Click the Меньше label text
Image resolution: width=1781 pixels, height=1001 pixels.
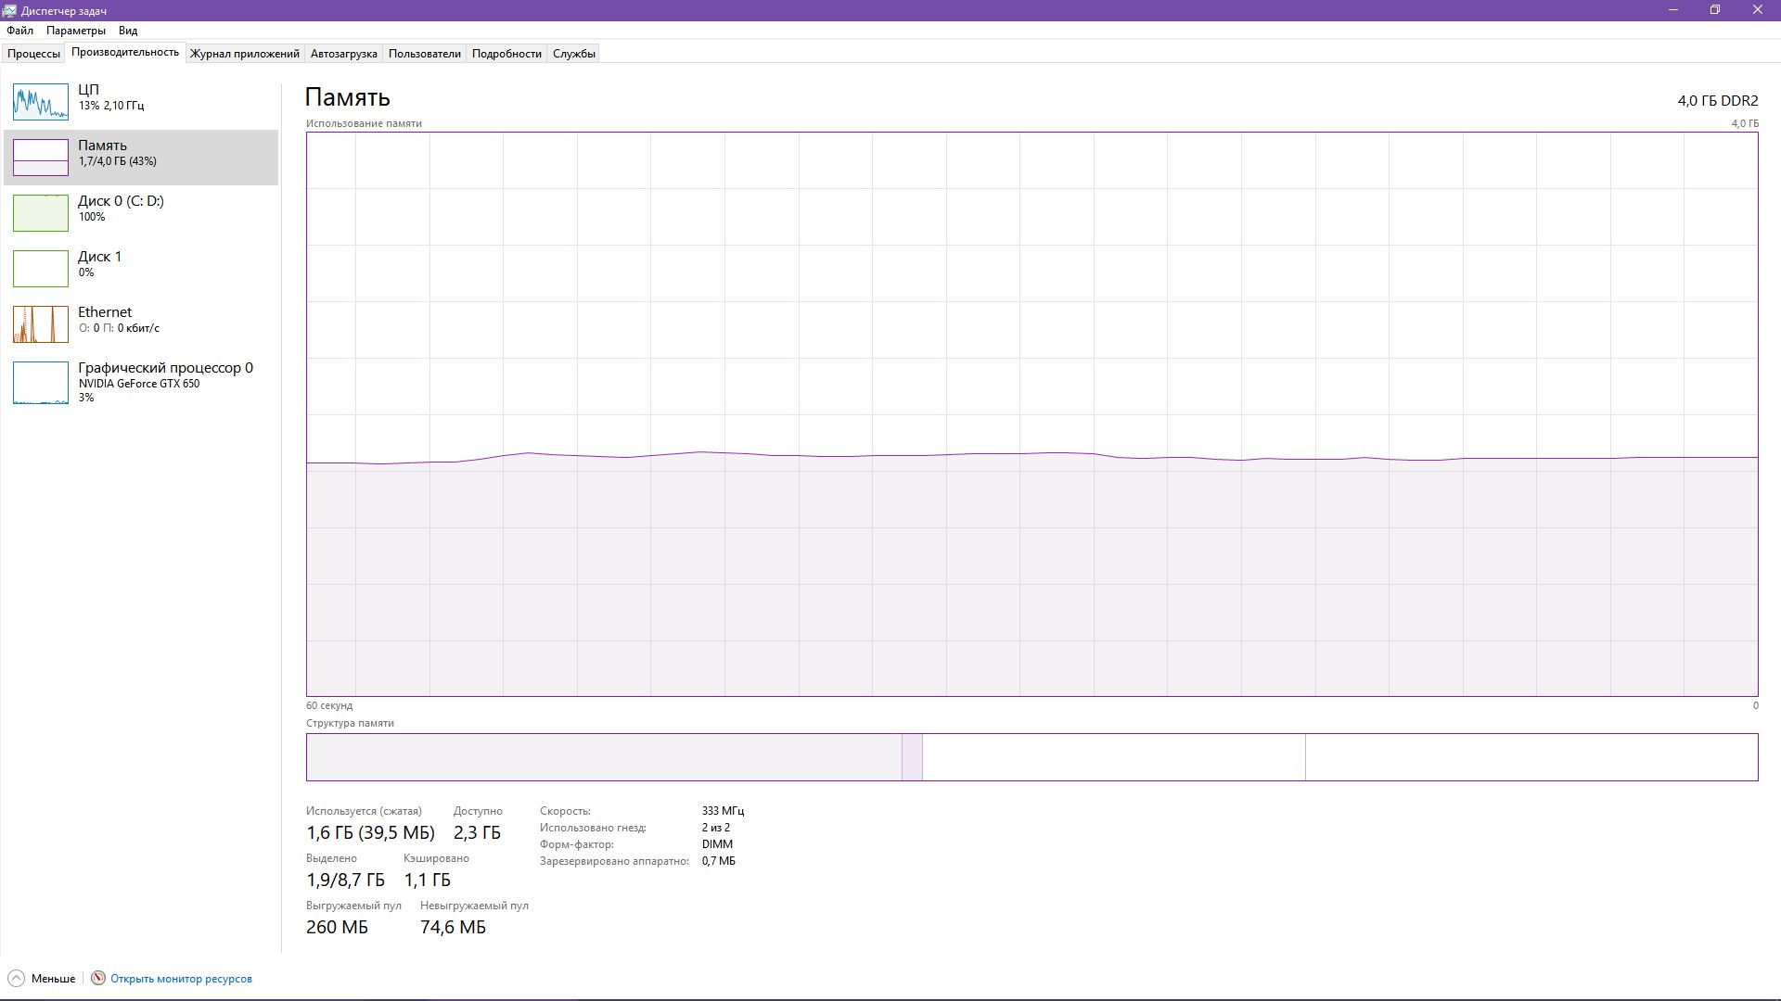(x=54, y=979)
